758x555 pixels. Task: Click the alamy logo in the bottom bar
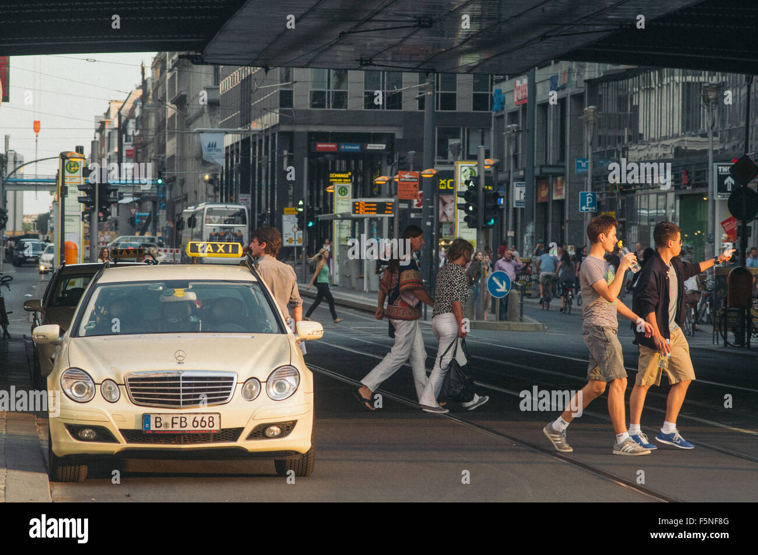coord(58,529)
